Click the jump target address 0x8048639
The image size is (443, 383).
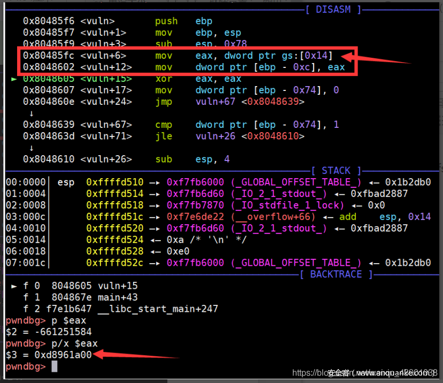[x=273, y=102]
